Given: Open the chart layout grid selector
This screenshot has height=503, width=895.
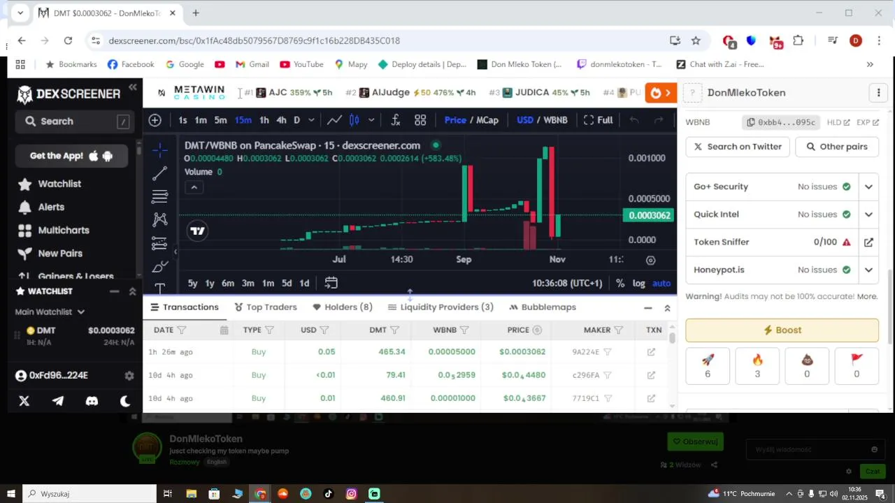Looking at the screenshot, I should click(x=420, y=120).
